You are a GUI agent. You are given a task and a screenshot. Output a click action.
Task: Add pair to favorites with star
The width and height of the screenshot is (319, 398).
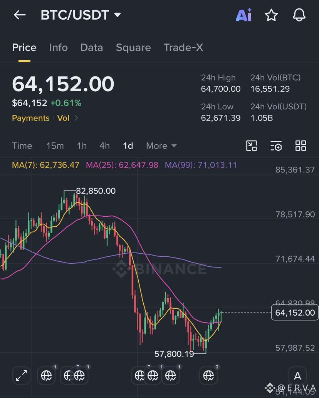click(x=271, y=15)
